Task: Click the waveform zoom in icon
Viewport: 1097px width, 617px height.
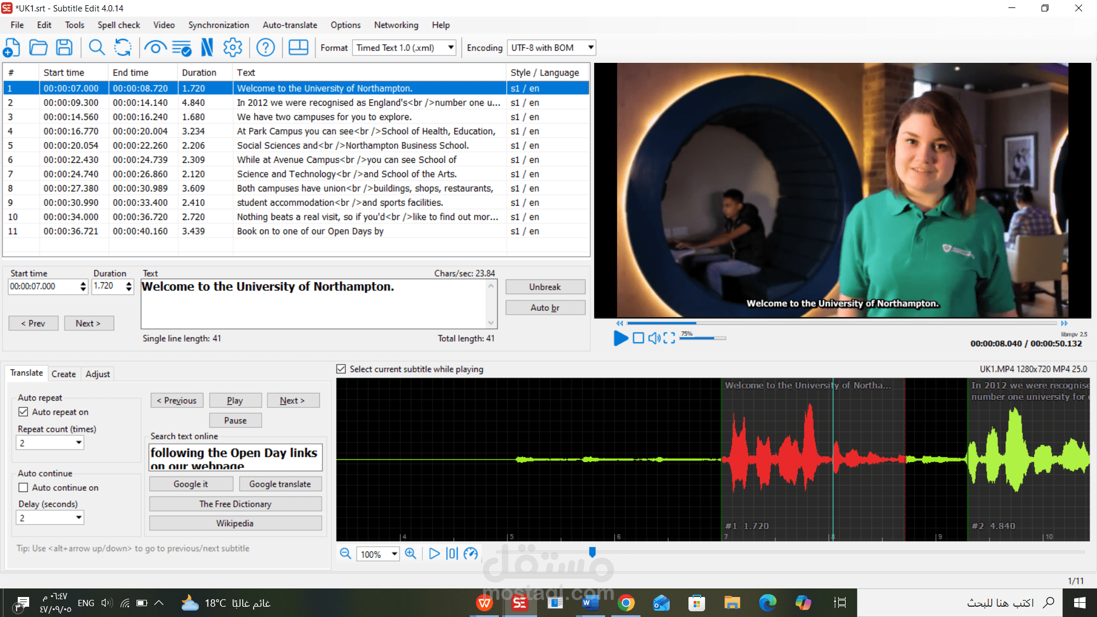Action: coord(410,554)
